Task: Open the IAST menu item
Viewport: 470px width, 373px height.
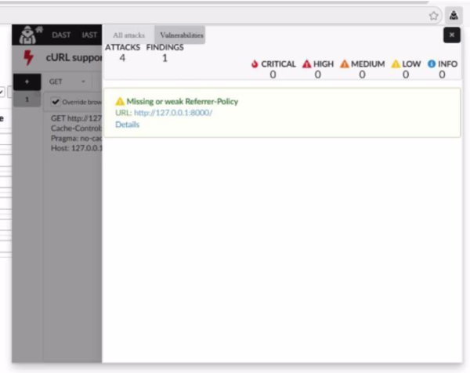Action: [89, 35]
